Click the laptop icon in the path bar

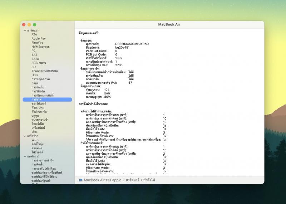coord(81,180)
